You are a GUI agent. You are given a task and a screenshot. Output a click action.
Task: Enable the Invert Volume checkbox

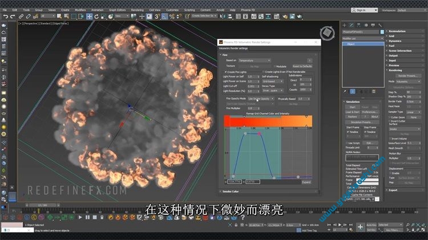coord(390,139)
